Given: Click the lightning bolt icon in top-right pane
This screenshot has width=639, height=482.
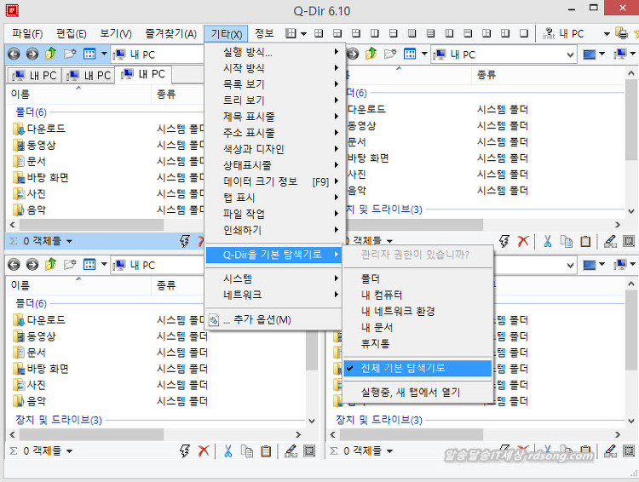Looking at the screenshot, I should pos(506,242).
